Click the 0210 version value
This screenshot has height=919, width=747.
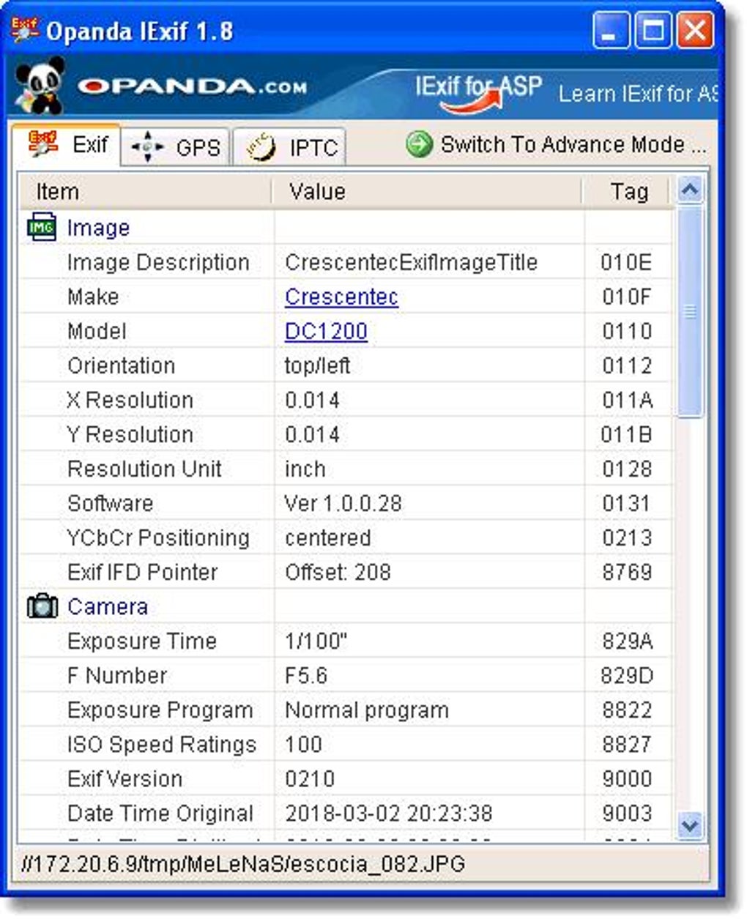[310, 778]
